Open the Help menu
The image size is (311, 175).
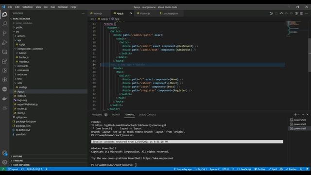coord(73,7)
